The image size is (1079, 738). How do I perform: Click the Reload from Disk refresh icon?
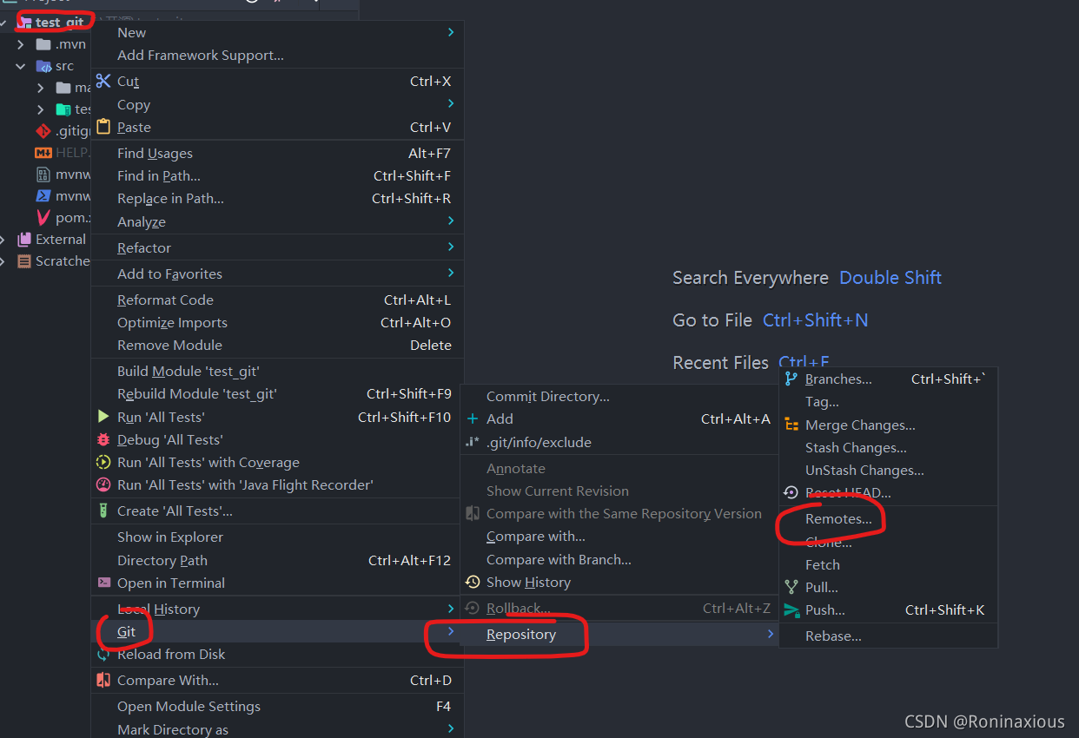coord(103,655)
